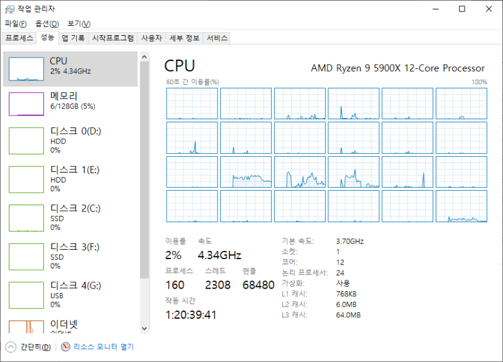Image resolution: width=503 pixels, height=362 pixels.
Task: Switch to the 프로세스 tab
Action: tap(19, 38)
